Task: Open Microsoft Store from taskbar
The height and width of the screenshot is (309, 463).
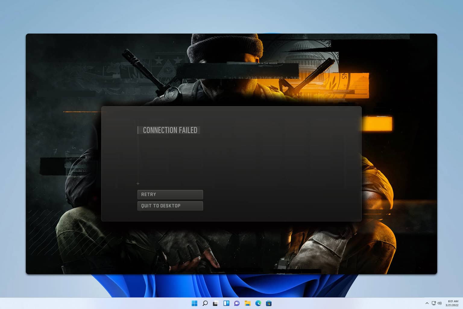Action: (x=269, y=303)
